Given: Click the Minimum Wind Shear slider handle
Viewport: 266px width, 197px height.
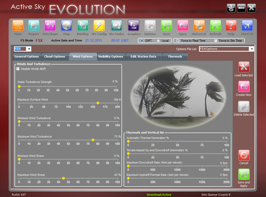Looking at the screenshot, I should [19, 159].
